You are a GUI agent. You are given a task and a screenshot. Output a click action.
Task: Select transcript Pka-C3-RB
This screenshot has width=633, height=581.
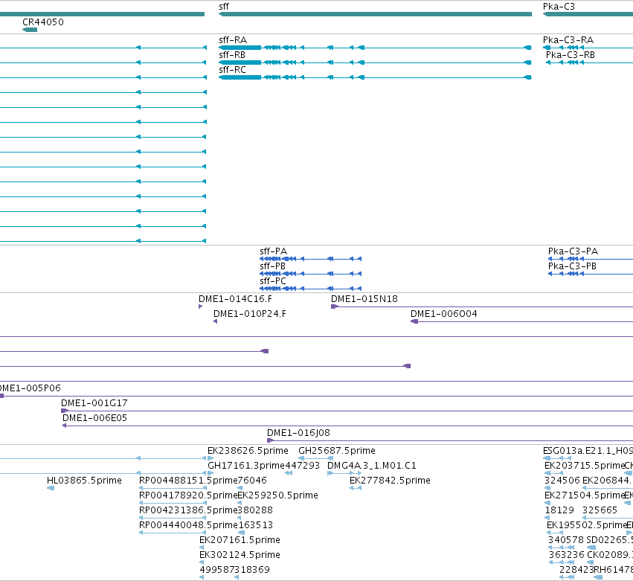click(589, 62)
